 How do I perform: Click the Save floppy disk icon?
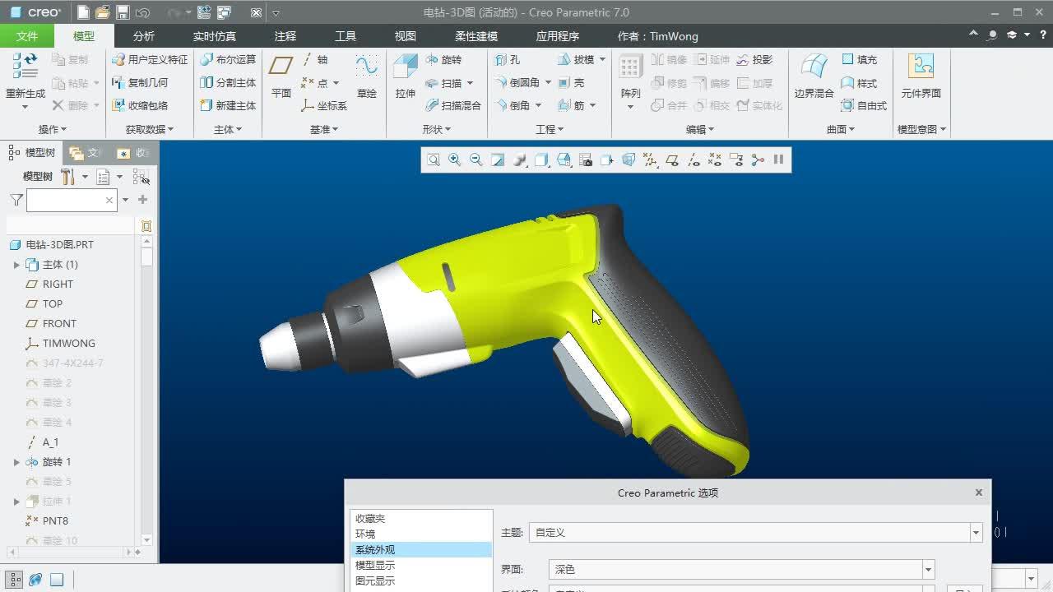click(123, 12)
